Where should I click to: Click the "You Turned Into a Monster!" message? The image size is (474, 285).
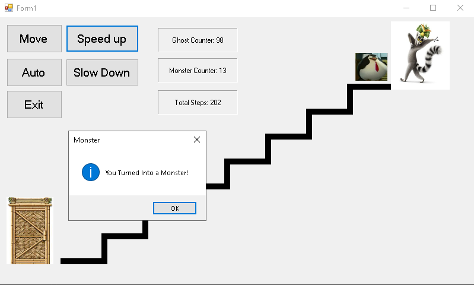[147, 173]
